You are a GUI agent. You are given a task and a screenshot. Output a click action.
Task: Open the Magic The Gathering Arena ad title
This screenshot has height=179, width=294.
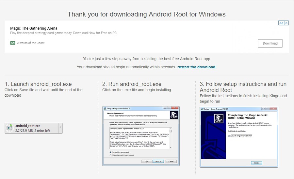tap(34, 28)
